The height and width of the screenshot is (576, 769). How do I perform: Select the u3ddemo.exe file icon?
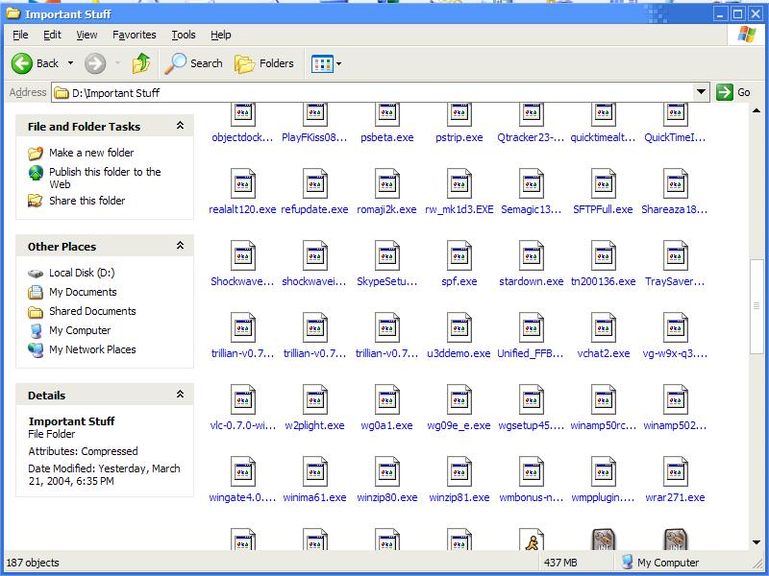459,327
